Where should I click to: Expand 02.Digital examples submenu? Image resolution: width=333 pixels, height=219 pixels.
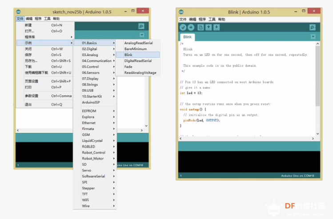[x=95, y=49]
